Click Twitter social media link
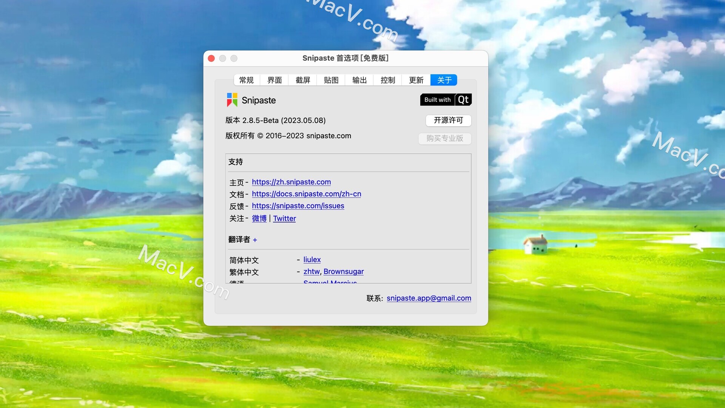Screen dimensions: 725x408 (x=284, y=218)
